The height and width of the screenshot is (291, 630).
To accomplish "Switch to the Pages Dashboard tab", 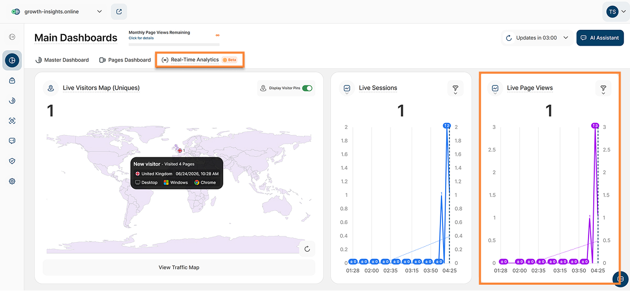I will click(x=125, y=60).
